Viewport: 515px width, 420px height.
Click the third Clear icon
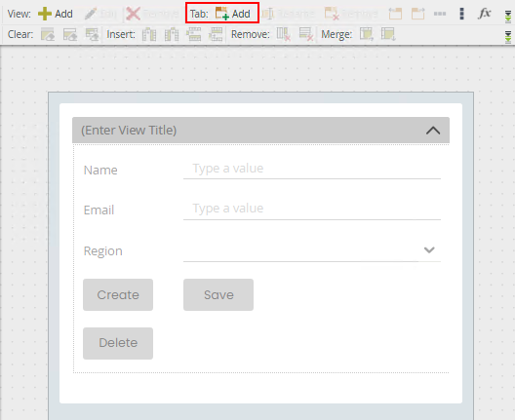[92, 34]
